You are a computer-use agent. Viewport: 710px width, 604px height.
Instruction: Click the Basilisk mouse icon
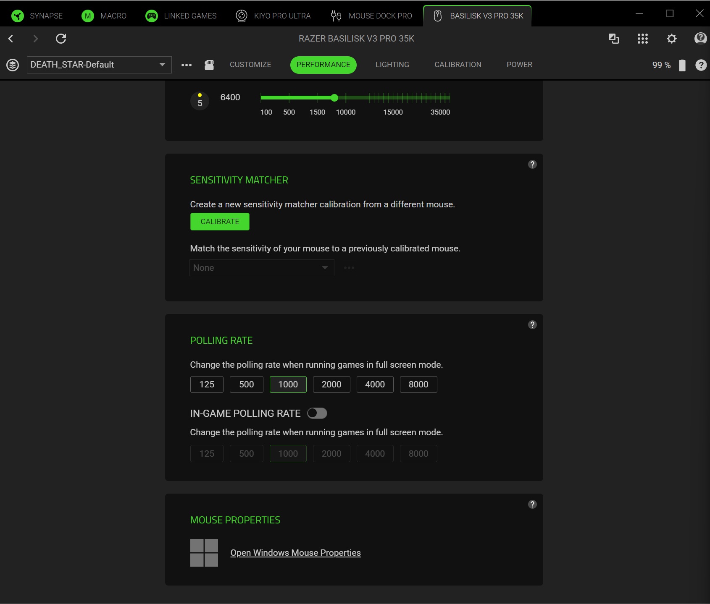click(x=437, y=16)
